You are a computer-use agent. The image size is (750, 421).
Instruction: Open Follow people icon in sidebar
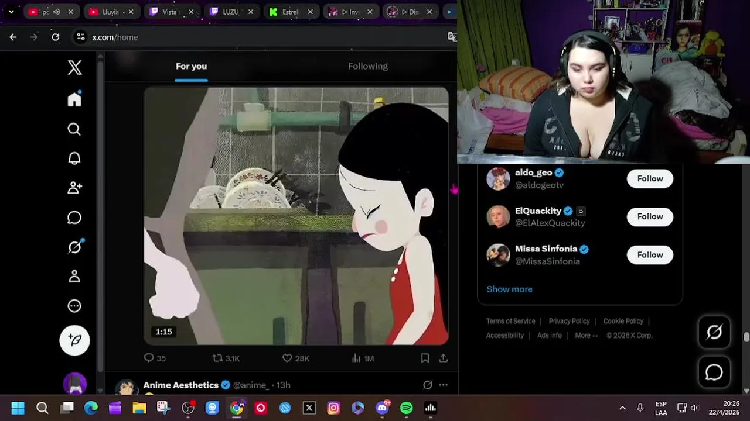pyautogui.click(x=74, y=188)
